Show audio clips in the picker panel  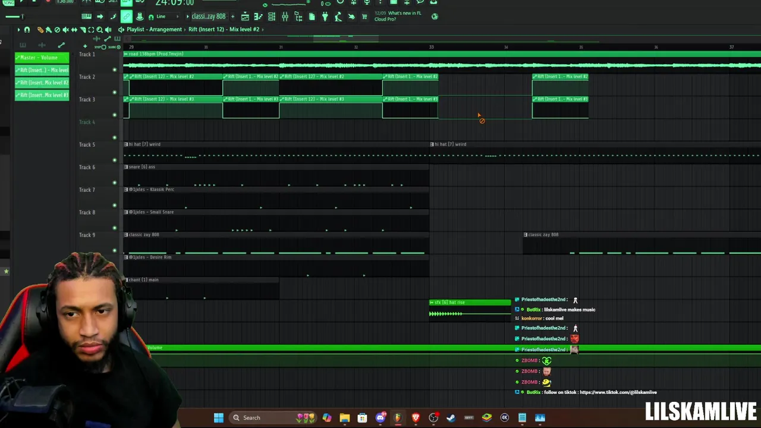pos(42,45)
